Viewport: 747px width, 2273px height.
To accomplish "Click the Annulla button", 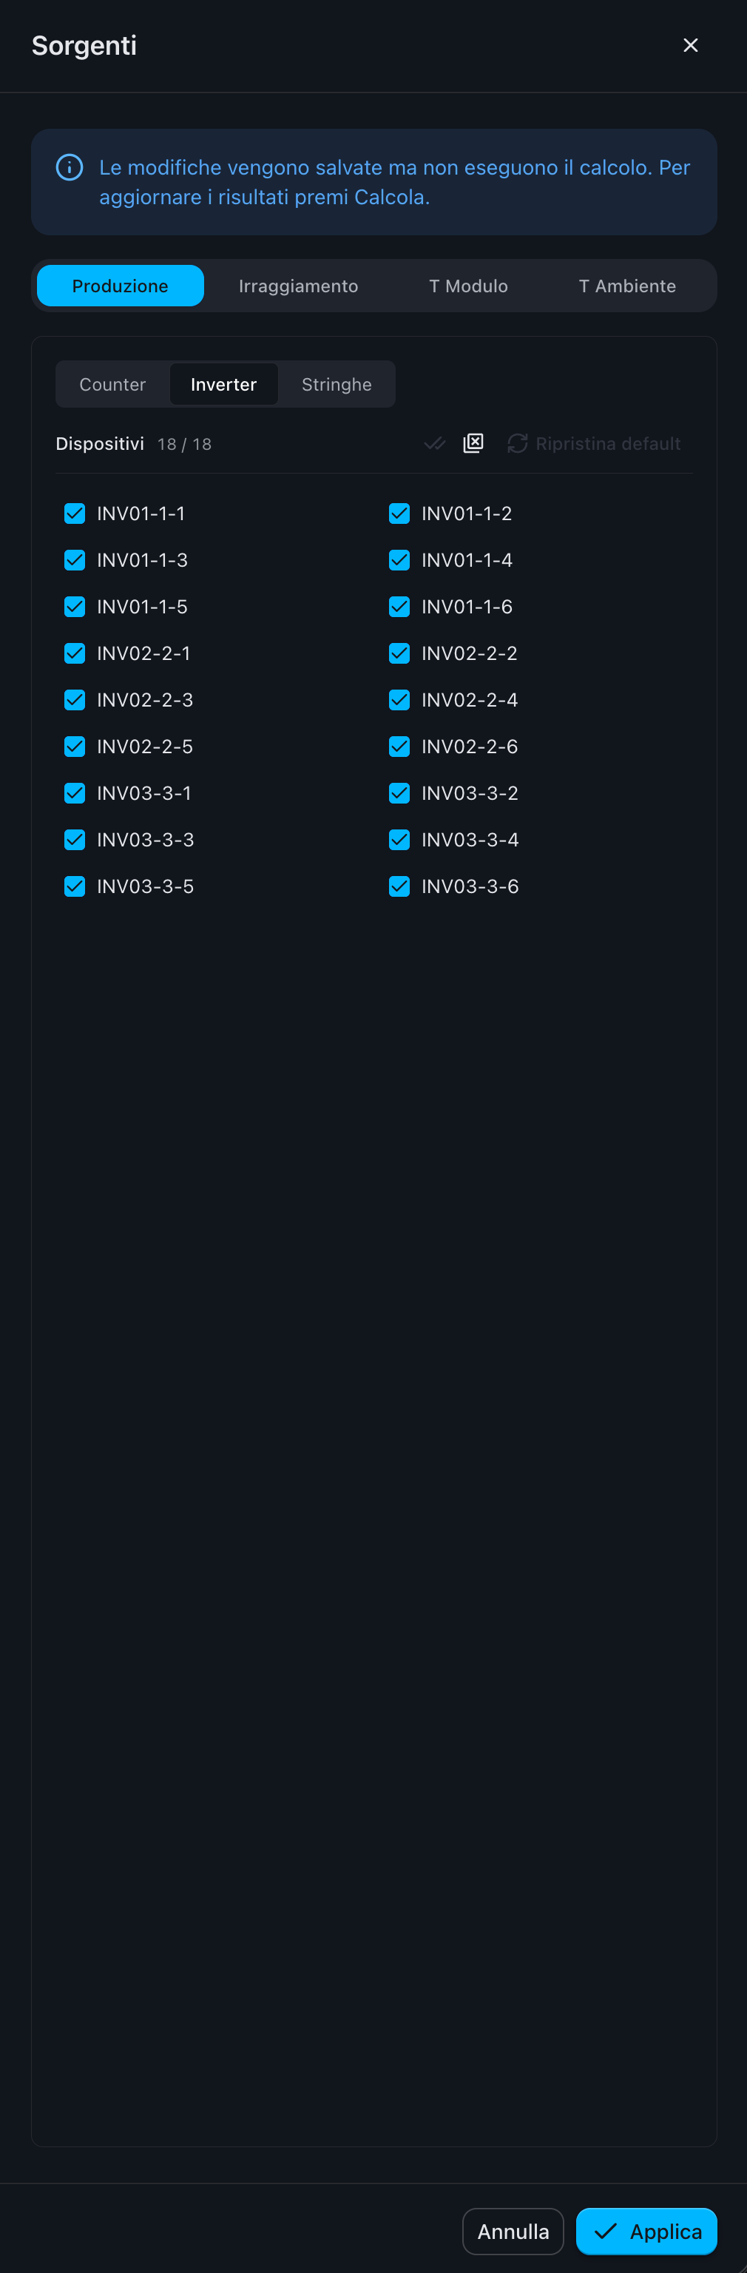I will coord(513,2231).
